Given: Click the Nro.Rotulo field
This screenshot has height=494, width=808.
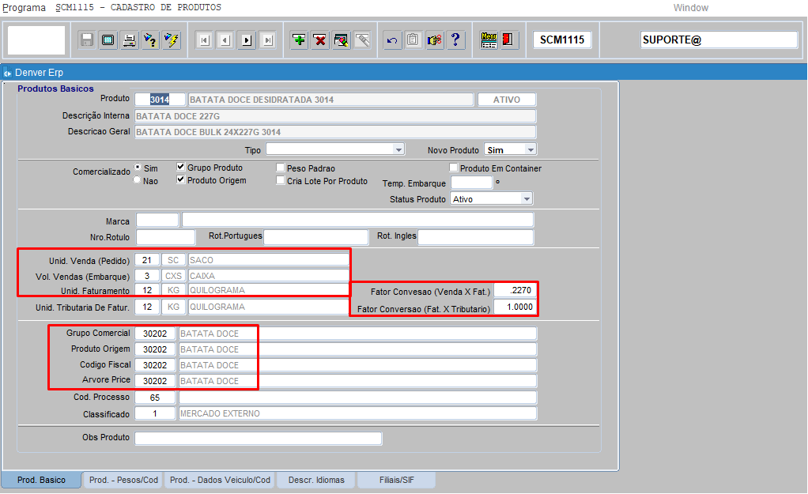Looking at the screenshot, I should tap(165, 237).
